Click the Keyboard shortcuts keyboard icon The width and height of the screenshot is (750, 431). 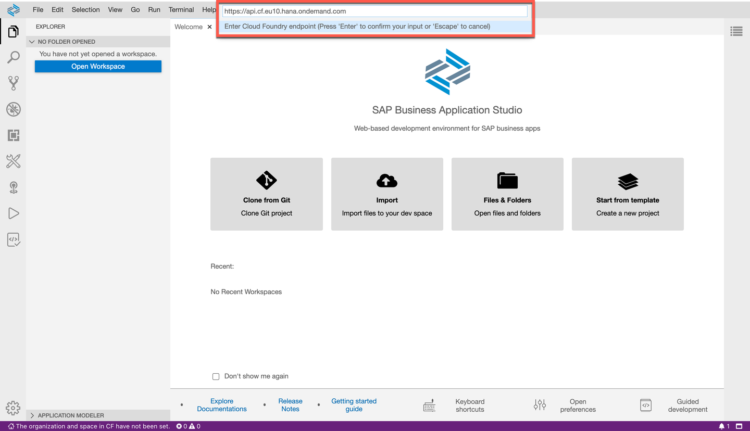tap(430, 405)
